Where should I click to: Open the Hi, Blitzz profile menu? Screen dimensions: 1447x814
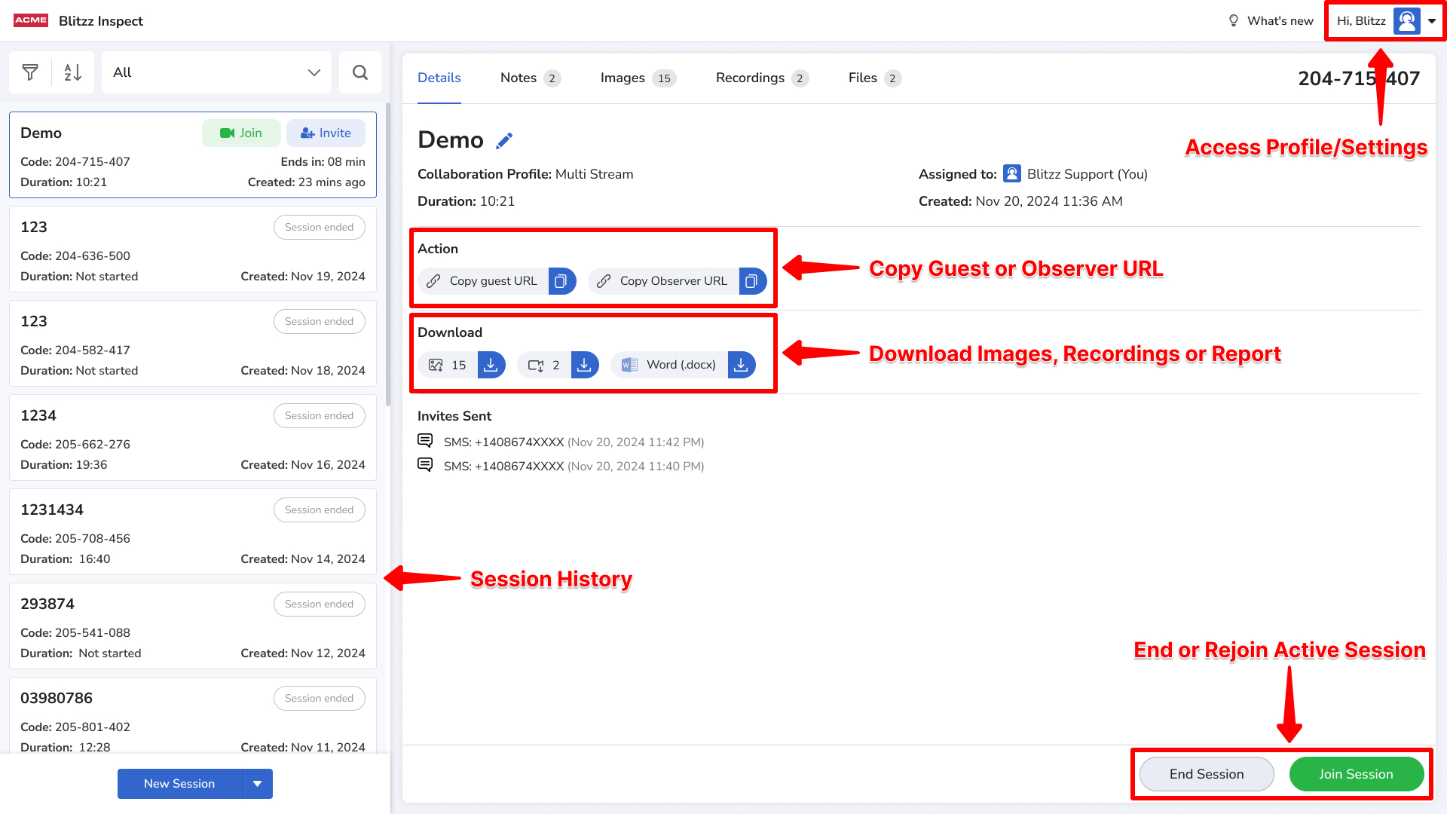click(1385, 21)
